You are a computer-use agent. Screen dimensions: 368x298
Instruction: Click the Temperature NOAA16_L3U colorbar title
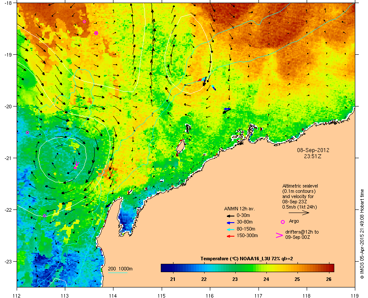[246, 259]
